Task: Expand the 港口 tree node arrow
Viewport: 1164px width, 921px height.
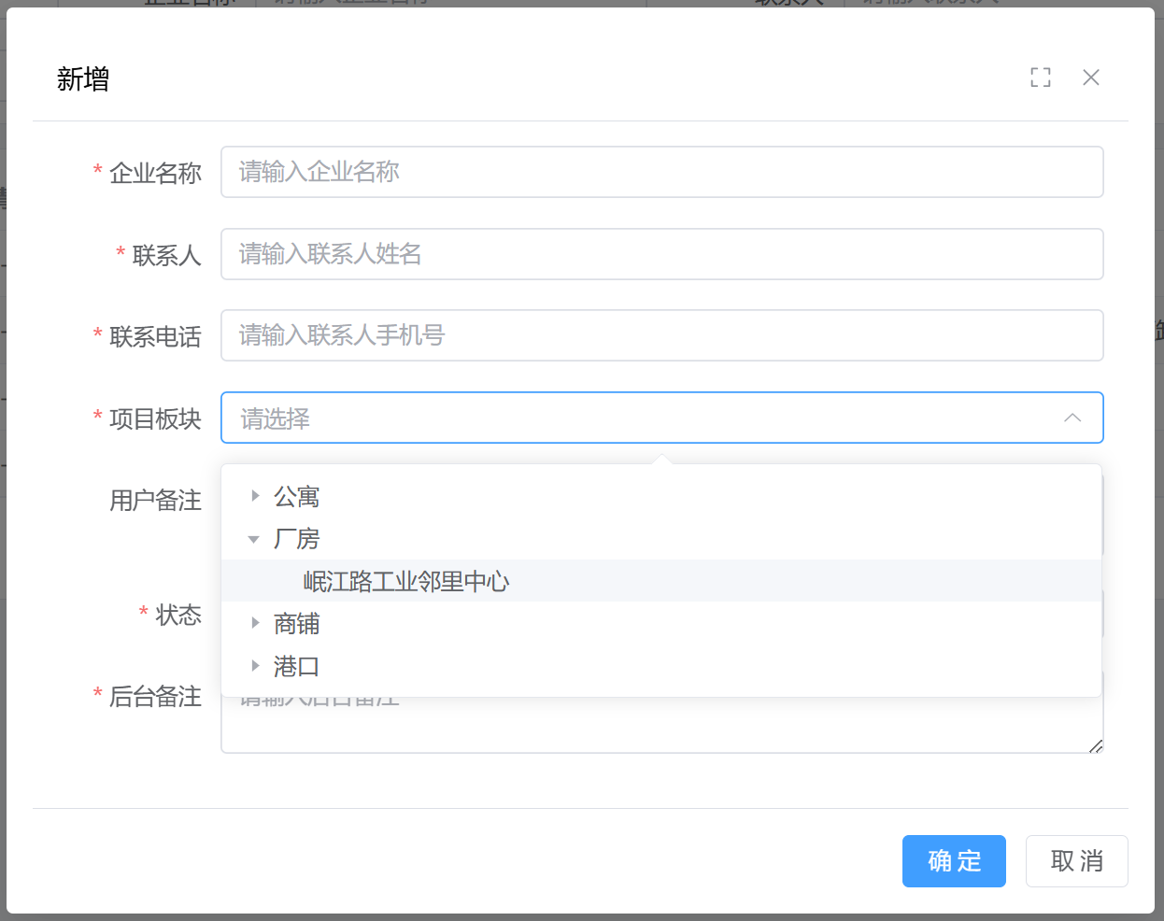Action: point(254,666)
